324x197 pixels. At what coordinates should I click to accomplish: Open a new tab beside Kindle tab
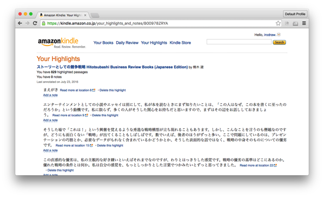click(x=95, y=15)
